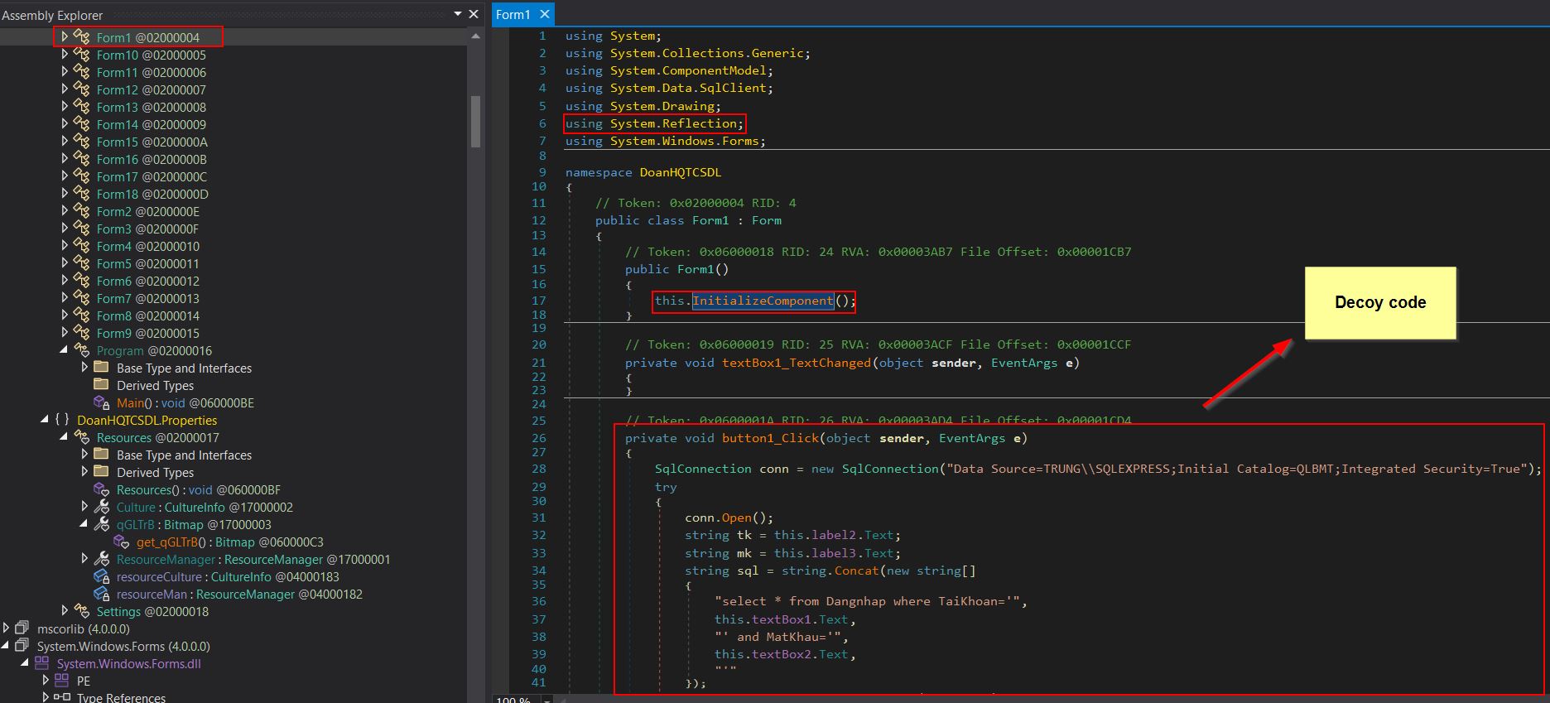The height and width of the screenshot is (703, 1550).
Task: Click the Assembly Explorer vertical scrollbar thumb
Action: pyautogui.click(x=475, y=121)
